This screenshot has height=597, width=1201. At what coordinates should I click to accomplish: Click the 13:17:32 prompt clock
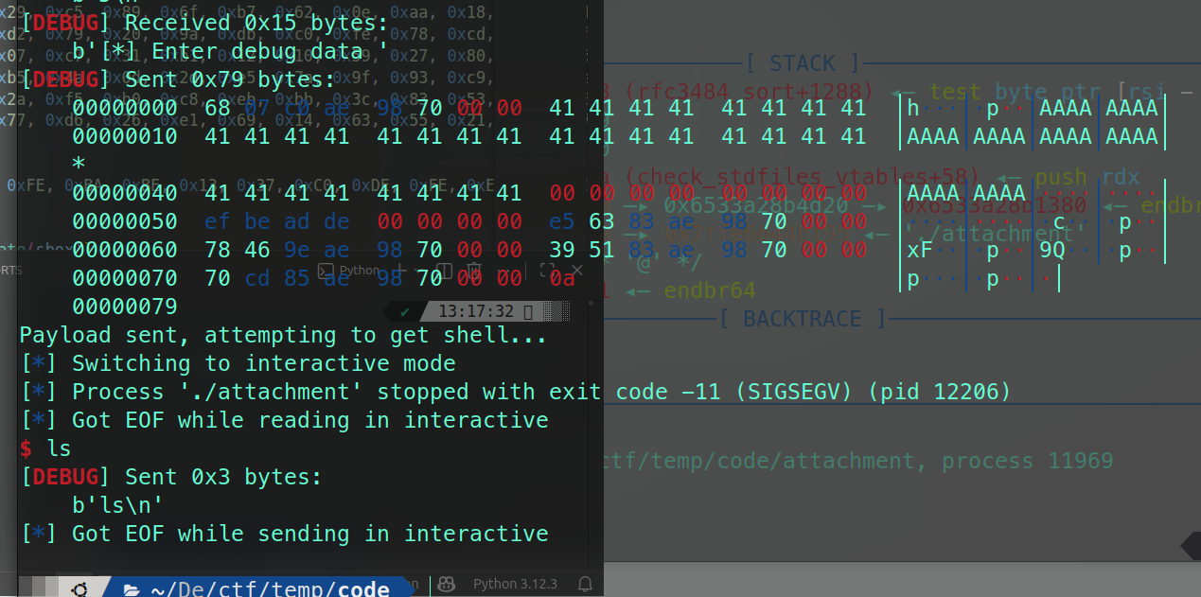coord(476,311)
